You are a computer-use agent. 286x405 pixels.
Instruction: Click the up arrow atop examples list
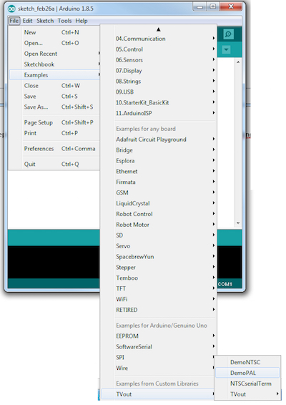pyautogui.click(x=159, y=29)
